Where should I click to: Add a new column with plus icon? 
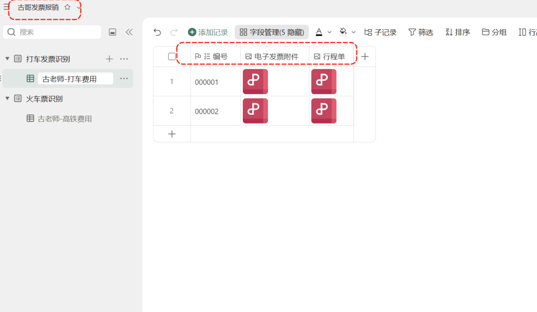(365, 57)
